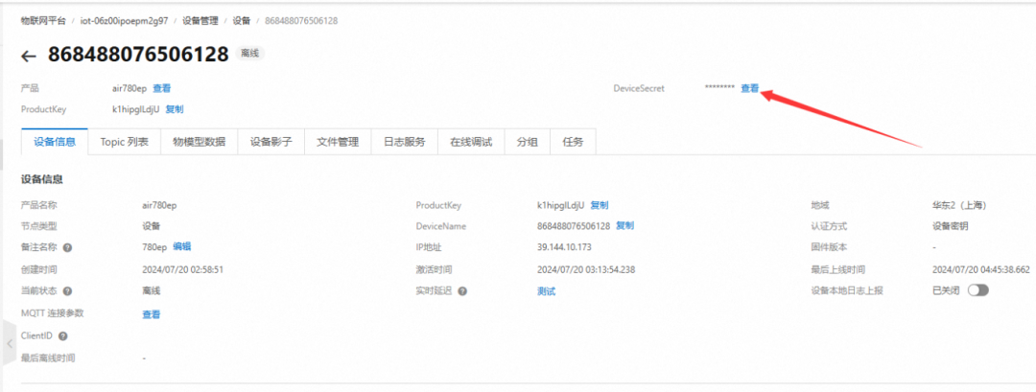The height and width of the screenshot is (392, 1036).
Task: Open the 分组 tab
Action: coord(528,142)
